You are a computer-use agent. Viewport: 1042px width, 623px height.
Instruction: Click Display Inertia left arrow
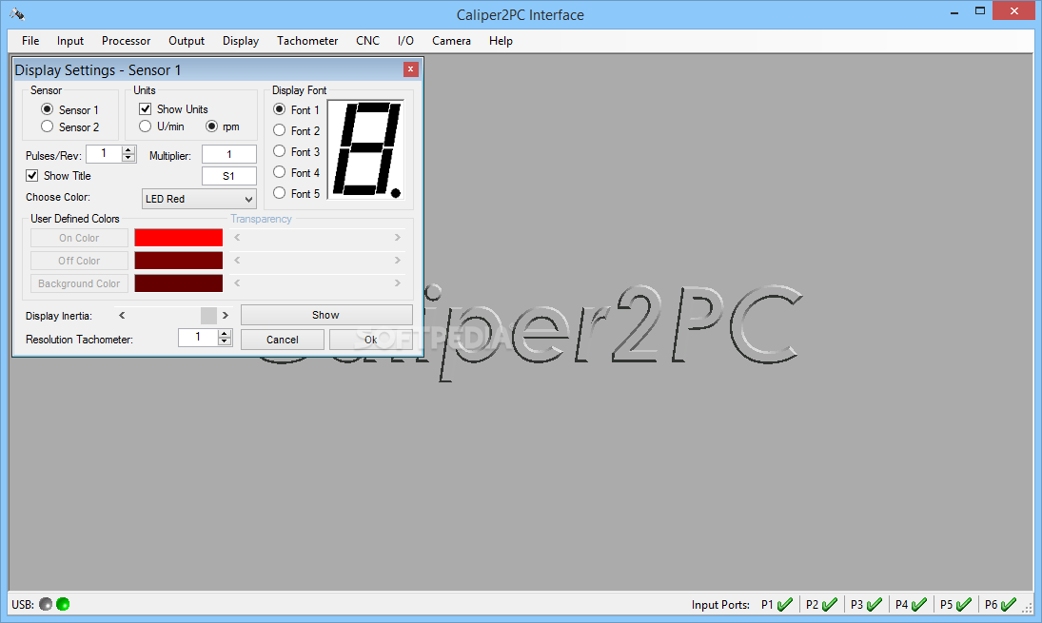[122, 316]
